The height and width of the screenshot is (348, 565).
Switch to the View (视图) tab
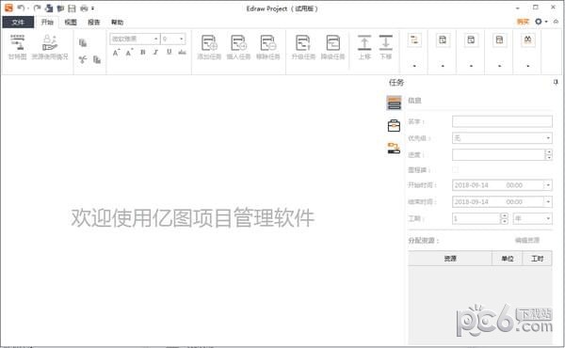click(71, 22)
